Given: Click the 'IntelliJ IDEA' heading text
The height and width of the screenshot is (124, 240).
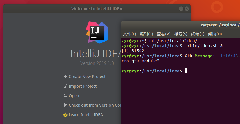Looking at the screenshot, I should 96,54.
